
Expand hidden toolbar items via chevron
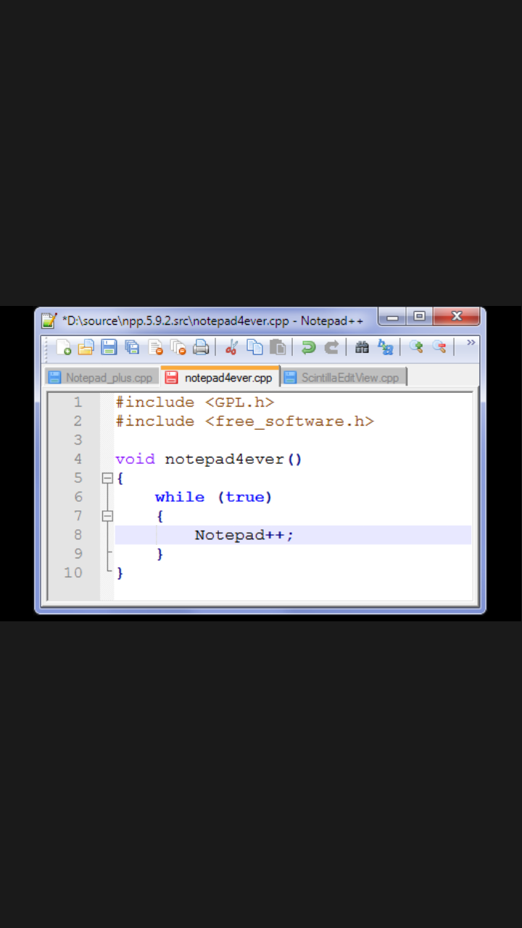(x=471, y=343)
